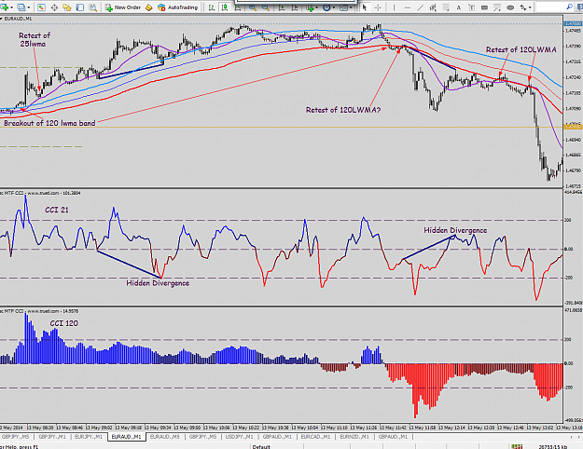583x449 pixels.
Task: Click the search magnifier icon
Action: click(x=569, y=7)
